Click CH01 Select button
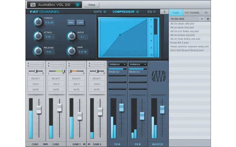Screen dimensions: 236x147 (x=35, y=78)
